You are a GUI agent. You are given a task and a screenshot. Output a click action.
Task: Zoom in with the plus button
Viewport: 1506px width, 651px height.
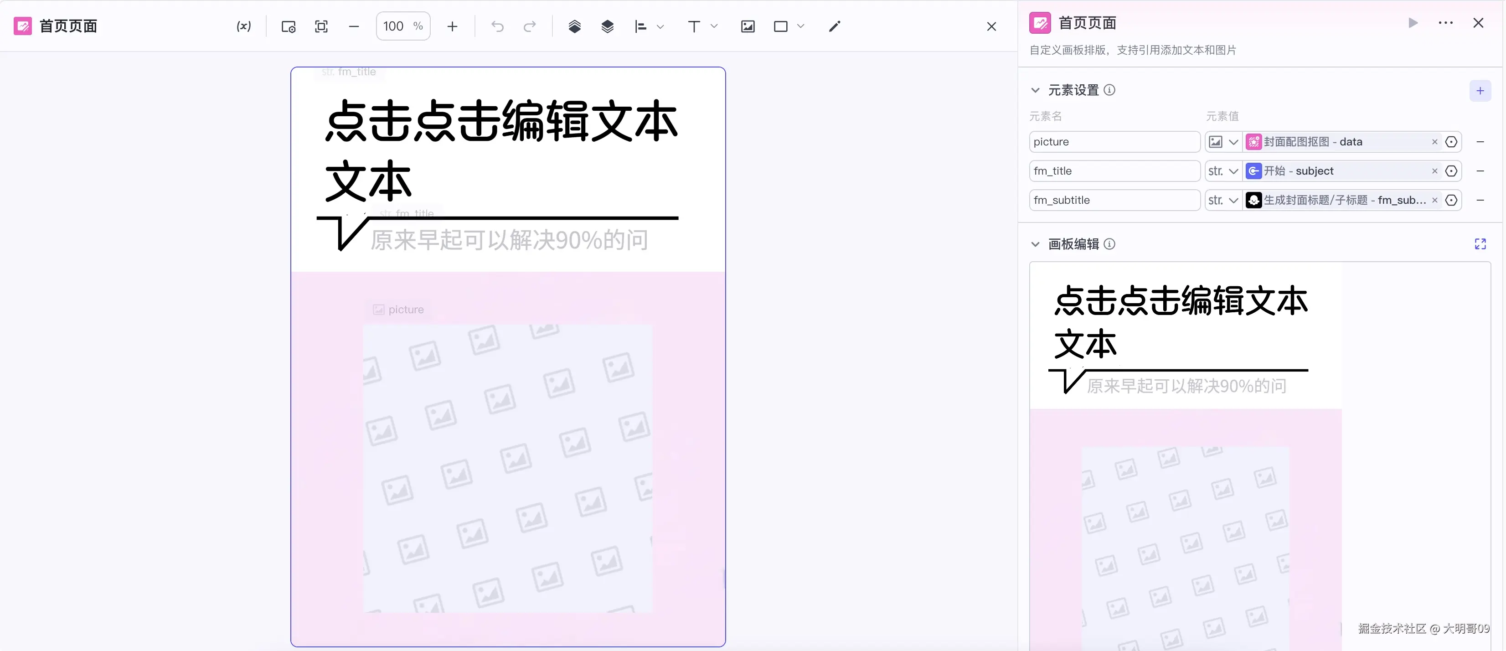452,26
